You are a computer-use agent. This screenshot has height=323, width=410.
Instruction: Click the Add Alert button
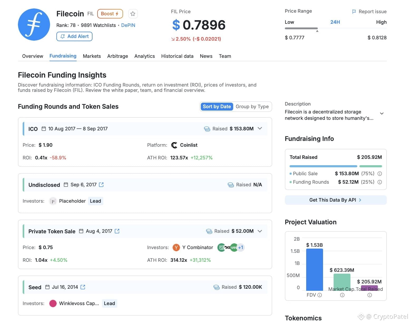(x=74, y=36)
